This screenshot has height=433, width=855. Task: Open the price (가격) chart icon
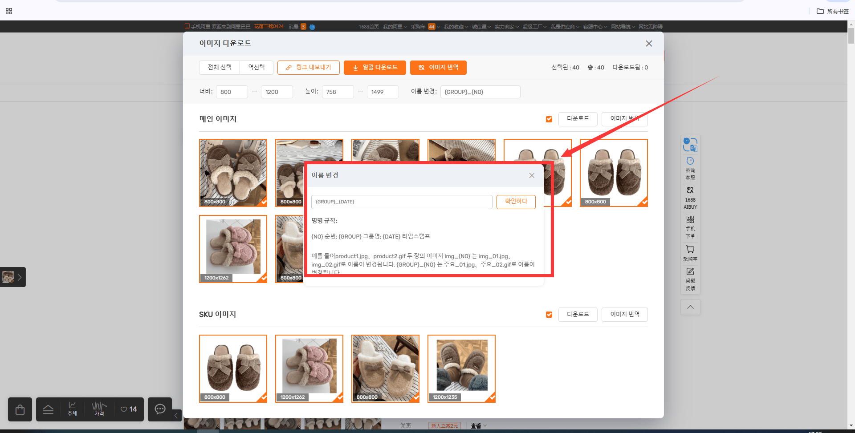(x=99, y=409)
